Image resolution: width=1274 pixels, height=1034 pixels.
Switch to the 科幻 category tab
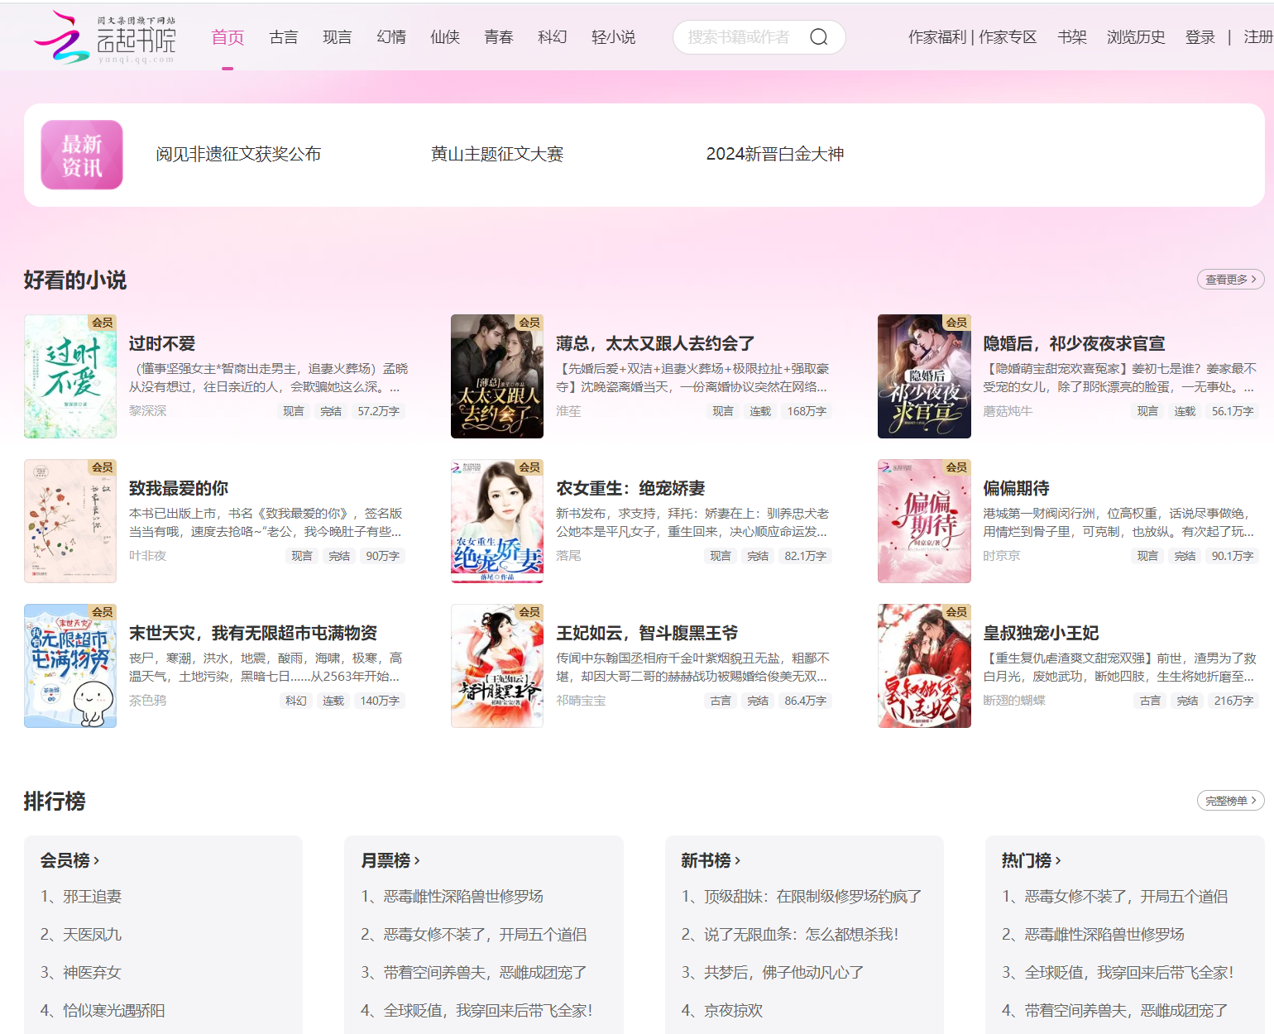(x=552, y=37)
